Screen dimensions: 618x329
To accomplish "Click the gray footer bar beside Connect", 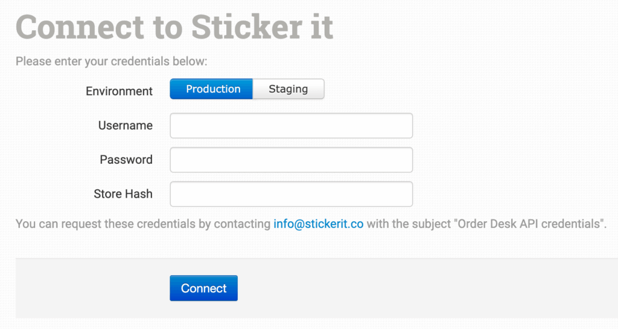I will point(422,288).
